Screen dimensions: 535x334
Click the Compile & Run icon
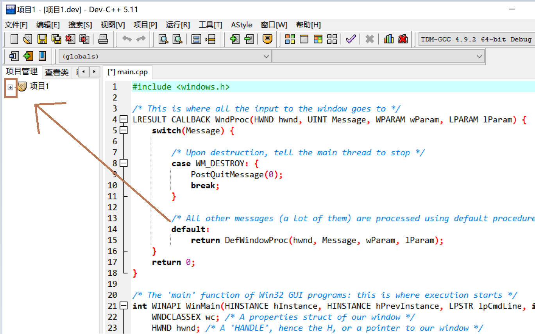click(x=318, y=39)
